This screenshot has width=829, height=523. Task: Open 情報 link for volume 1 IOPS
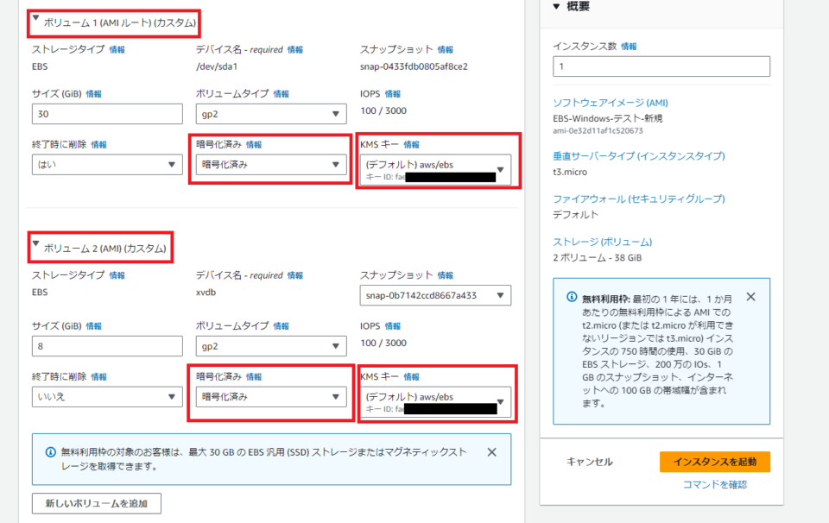coord(392,94)
